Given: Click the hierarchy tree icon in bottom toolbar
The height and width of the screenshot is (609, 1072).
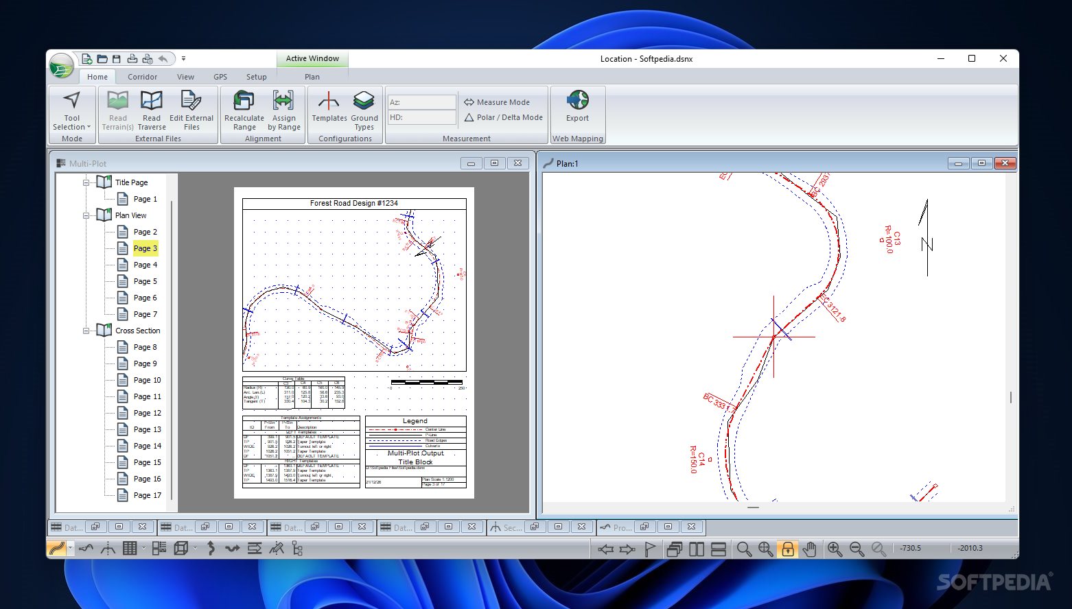Looking at the screenshot, I should click(x=296, y=549).
